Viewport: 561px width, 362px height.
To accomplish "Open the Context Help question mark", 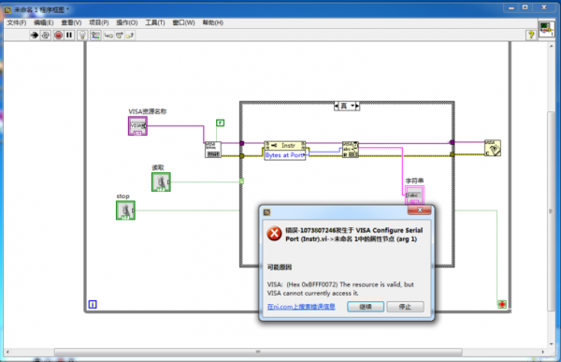I will tap(531, 35).
